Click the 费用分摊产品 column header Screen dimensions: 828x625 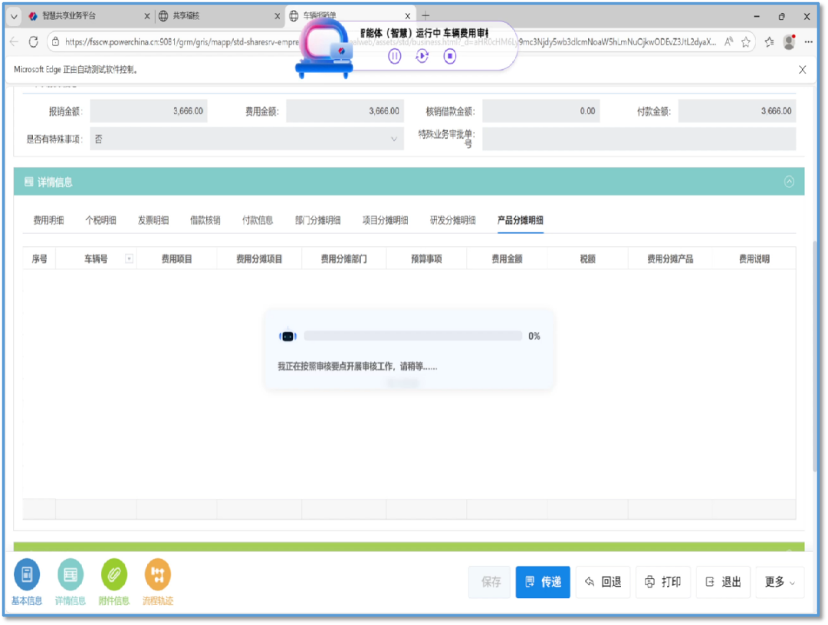(670, 259)
